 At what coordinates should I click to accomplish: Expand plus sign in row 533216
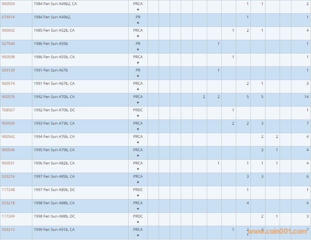coord(138,182)
